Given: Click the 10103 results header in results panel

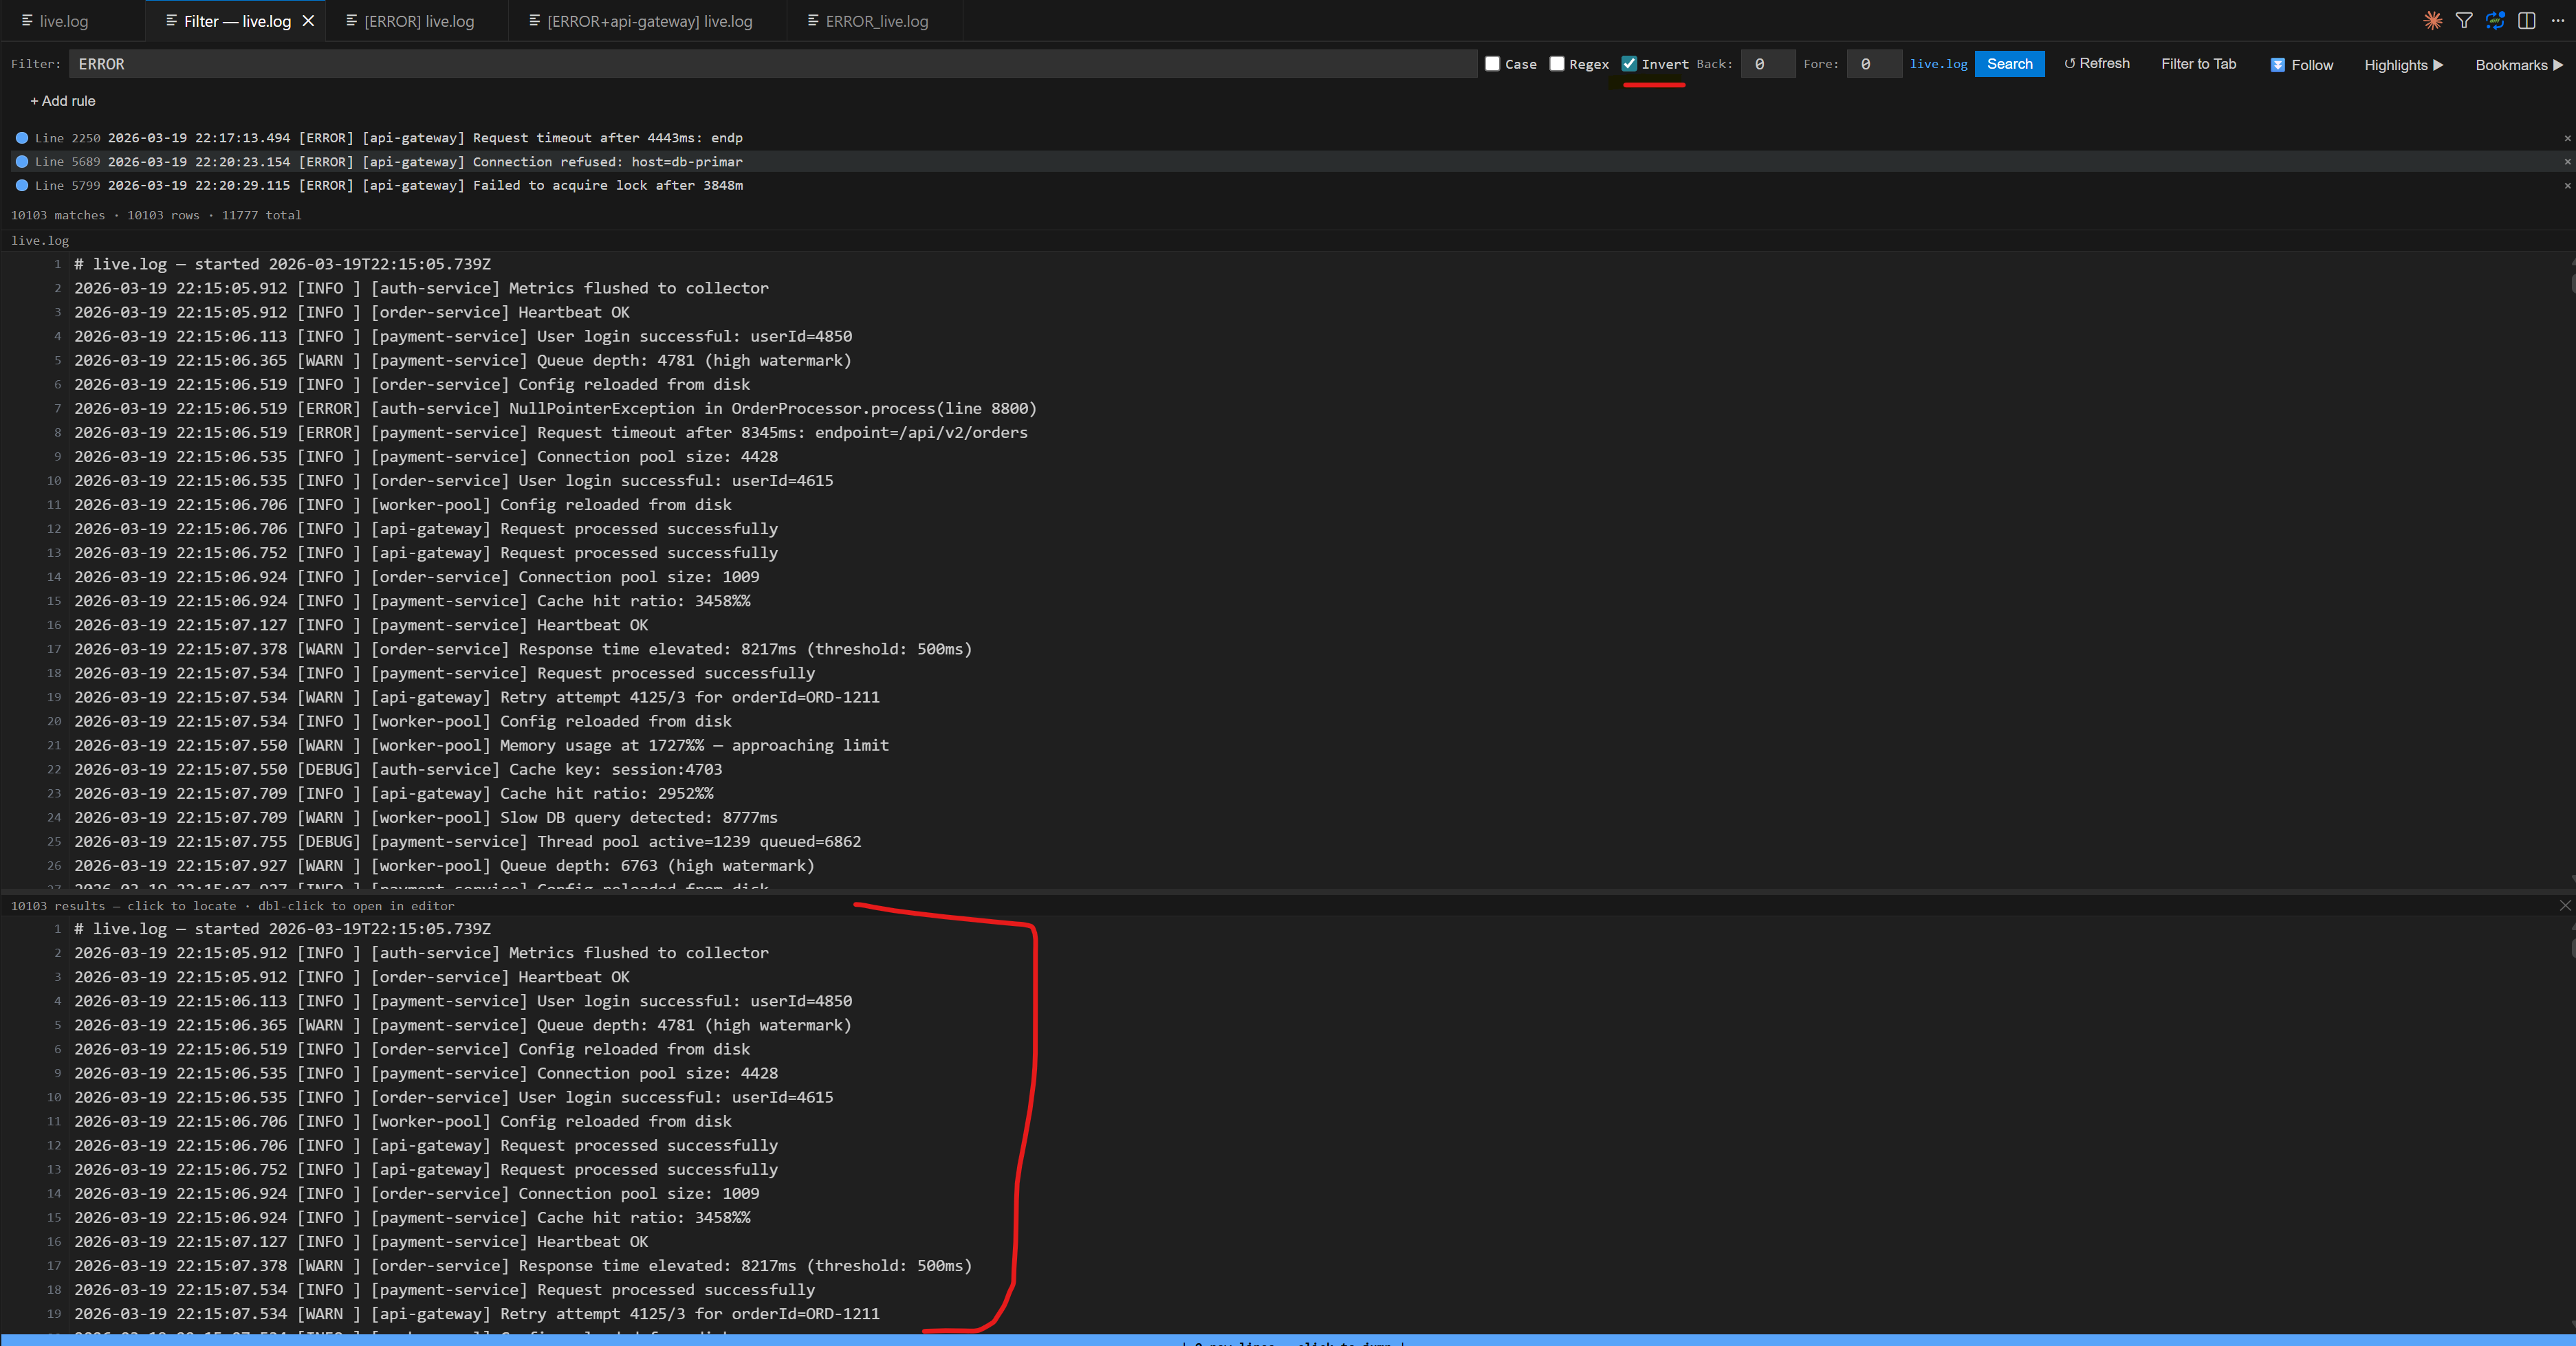Looking at the screenshot, I should [232, 906].
